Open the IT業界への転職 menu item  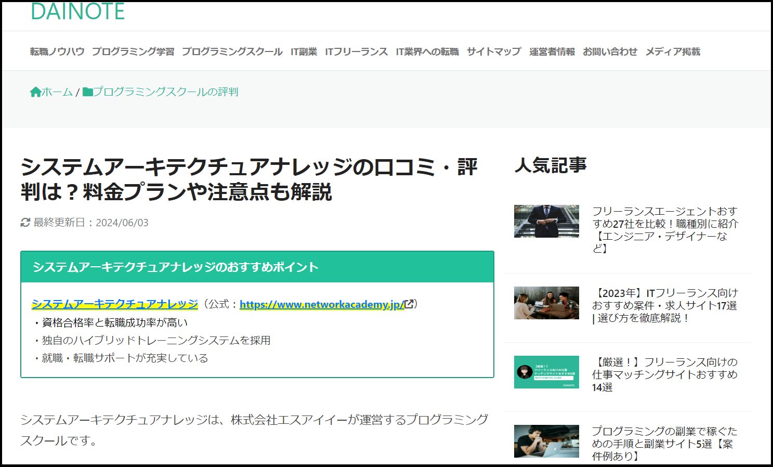tap(427, 51)
